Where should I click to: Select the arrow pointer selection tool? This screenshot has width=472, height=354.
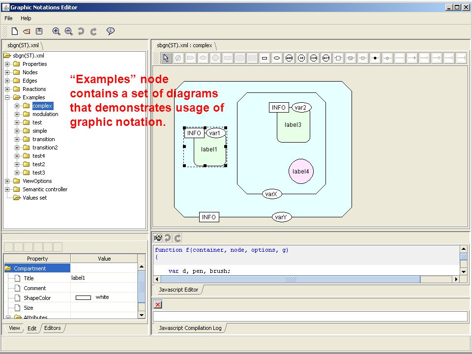(x=166, y=58)
